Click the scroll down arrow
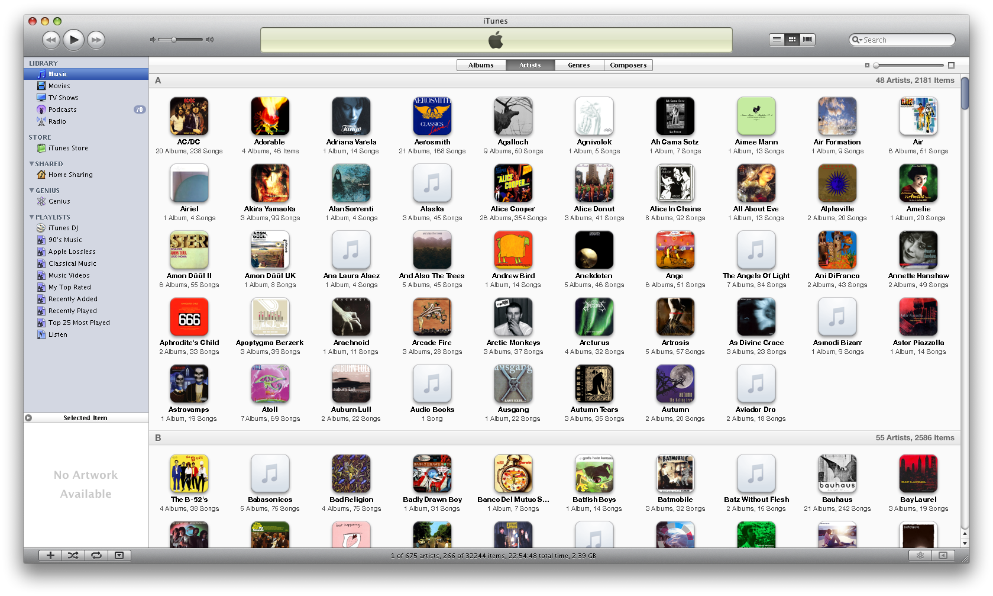The height and width of the screenshot is (596, 993). (x=965, y=543)
